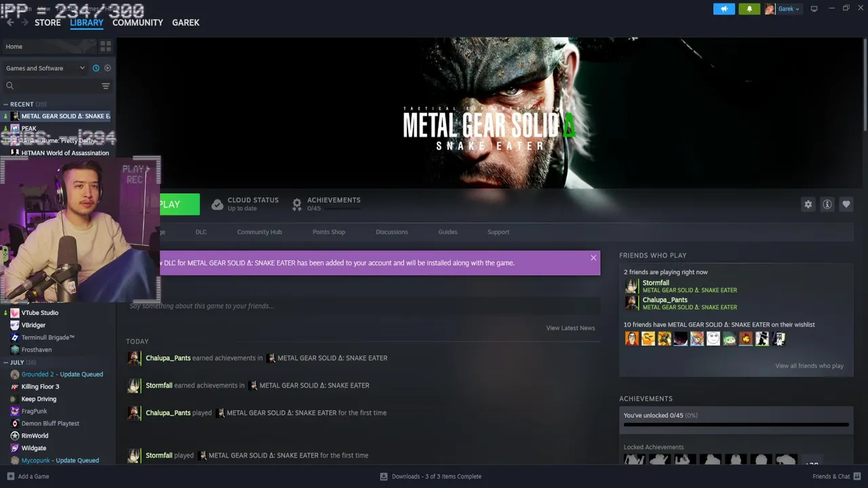868x488 pixels.
Task: Click the green PLAY button
Action: (x=180, y=204)
